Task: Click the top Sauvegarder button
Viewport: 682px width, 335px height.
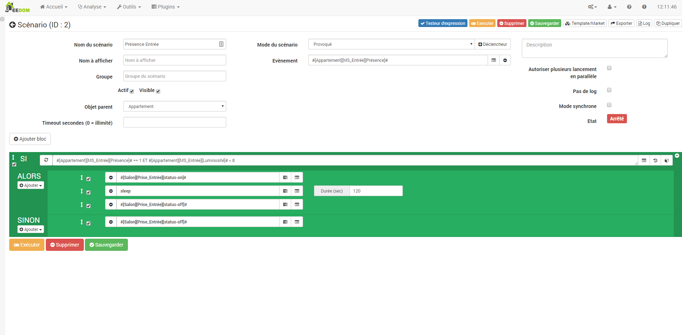Action: click(x=545, y=23)
